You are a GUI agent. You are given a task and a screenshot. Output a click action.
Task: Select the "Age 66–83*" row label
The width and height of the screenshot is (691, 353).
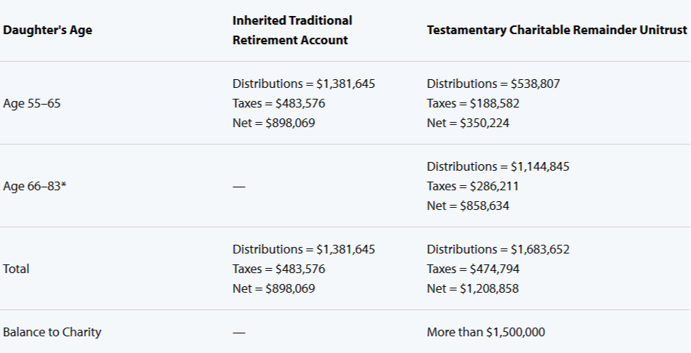tap(36, 186)
